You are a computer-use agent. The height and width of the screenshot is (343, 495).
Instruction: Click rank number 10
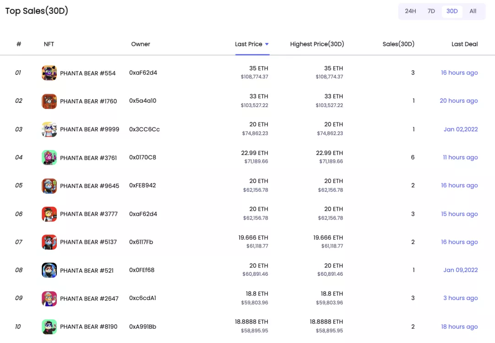tap(18, 327)
